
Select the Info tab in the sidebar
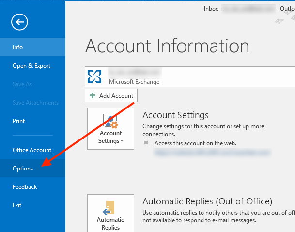pyautogui.click(x=18, y=47)
